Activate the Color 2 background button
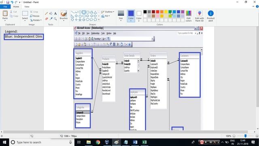Image resolution: width=259 pixels, height=146 pixels. 139,16
